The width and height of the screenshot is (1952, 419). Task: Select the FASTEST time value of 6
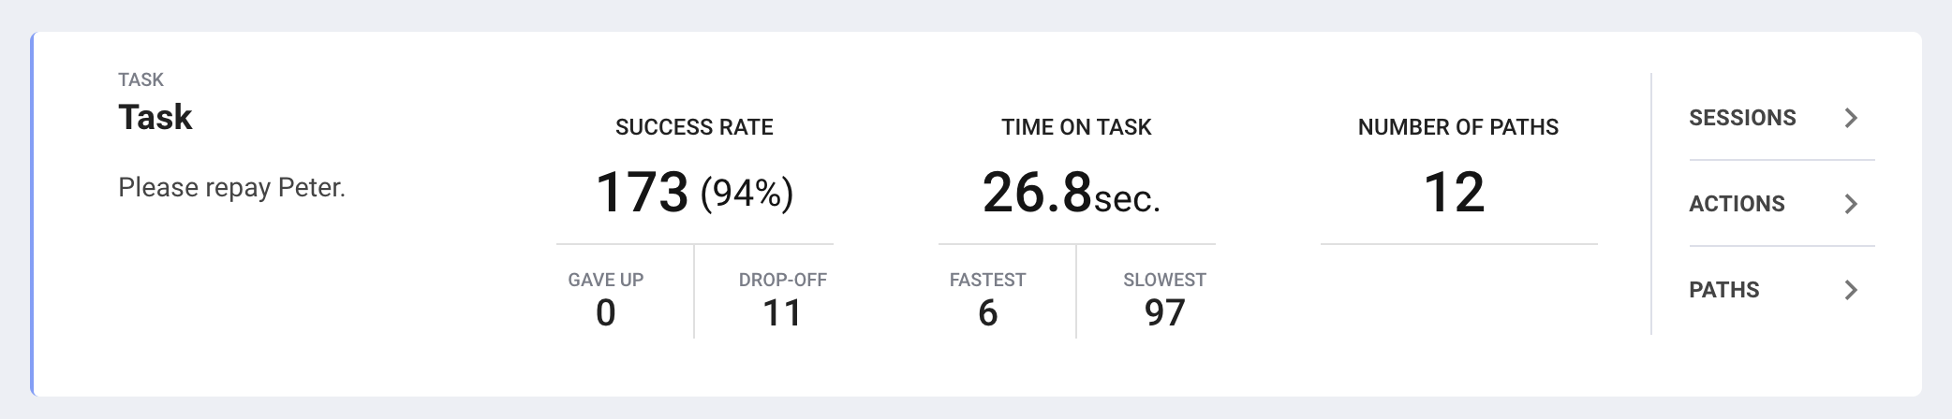tap(988, 312)
